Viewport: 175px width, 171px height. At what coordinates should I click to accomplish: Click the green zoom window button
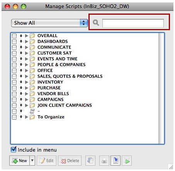(x=24, y=7)
